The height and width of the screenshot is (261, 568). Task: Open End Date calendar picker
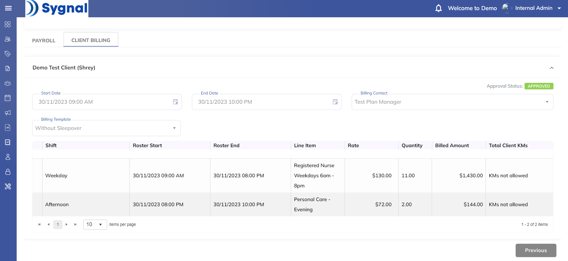coord(335,102)
